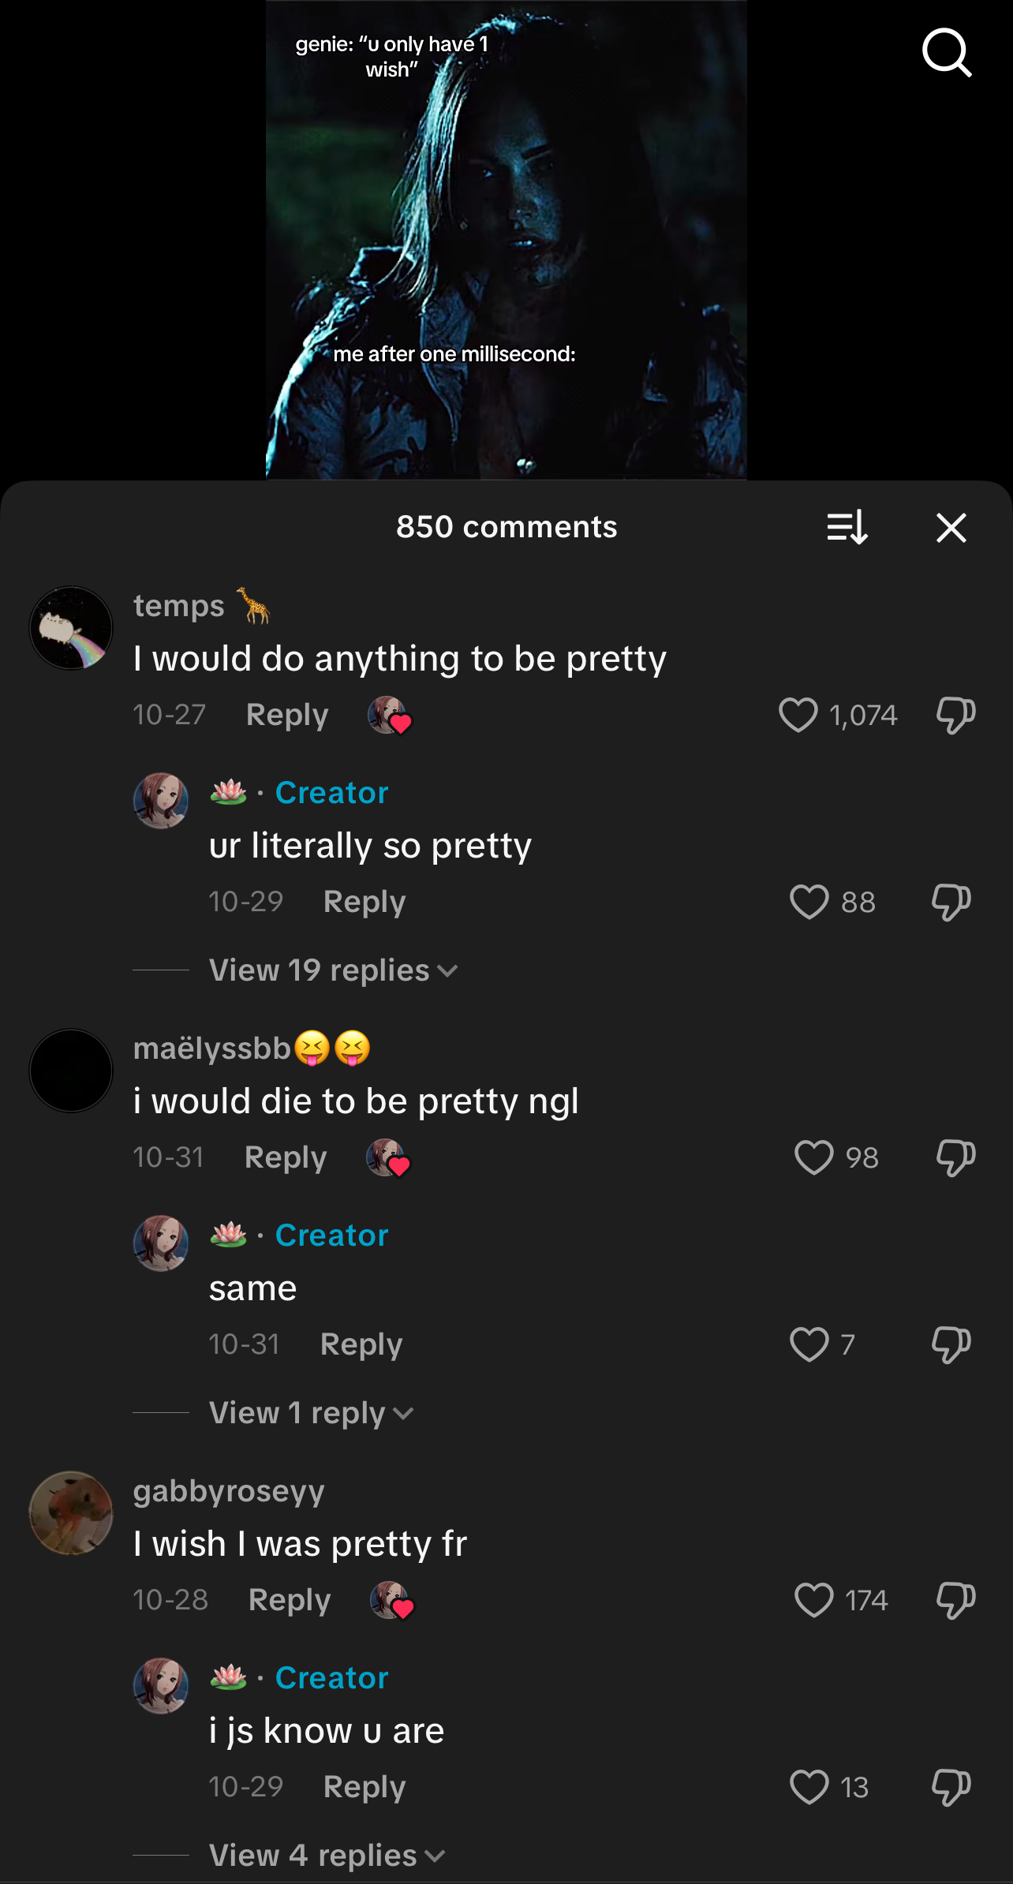Open the temps user's profile picture
1013x1884 pixels.
[71, 628]
